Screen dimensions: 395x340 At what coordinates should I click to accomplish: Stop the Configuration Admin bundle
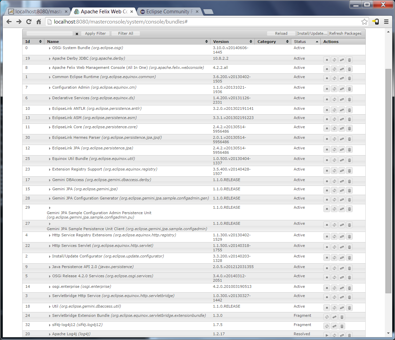[327, 89]
